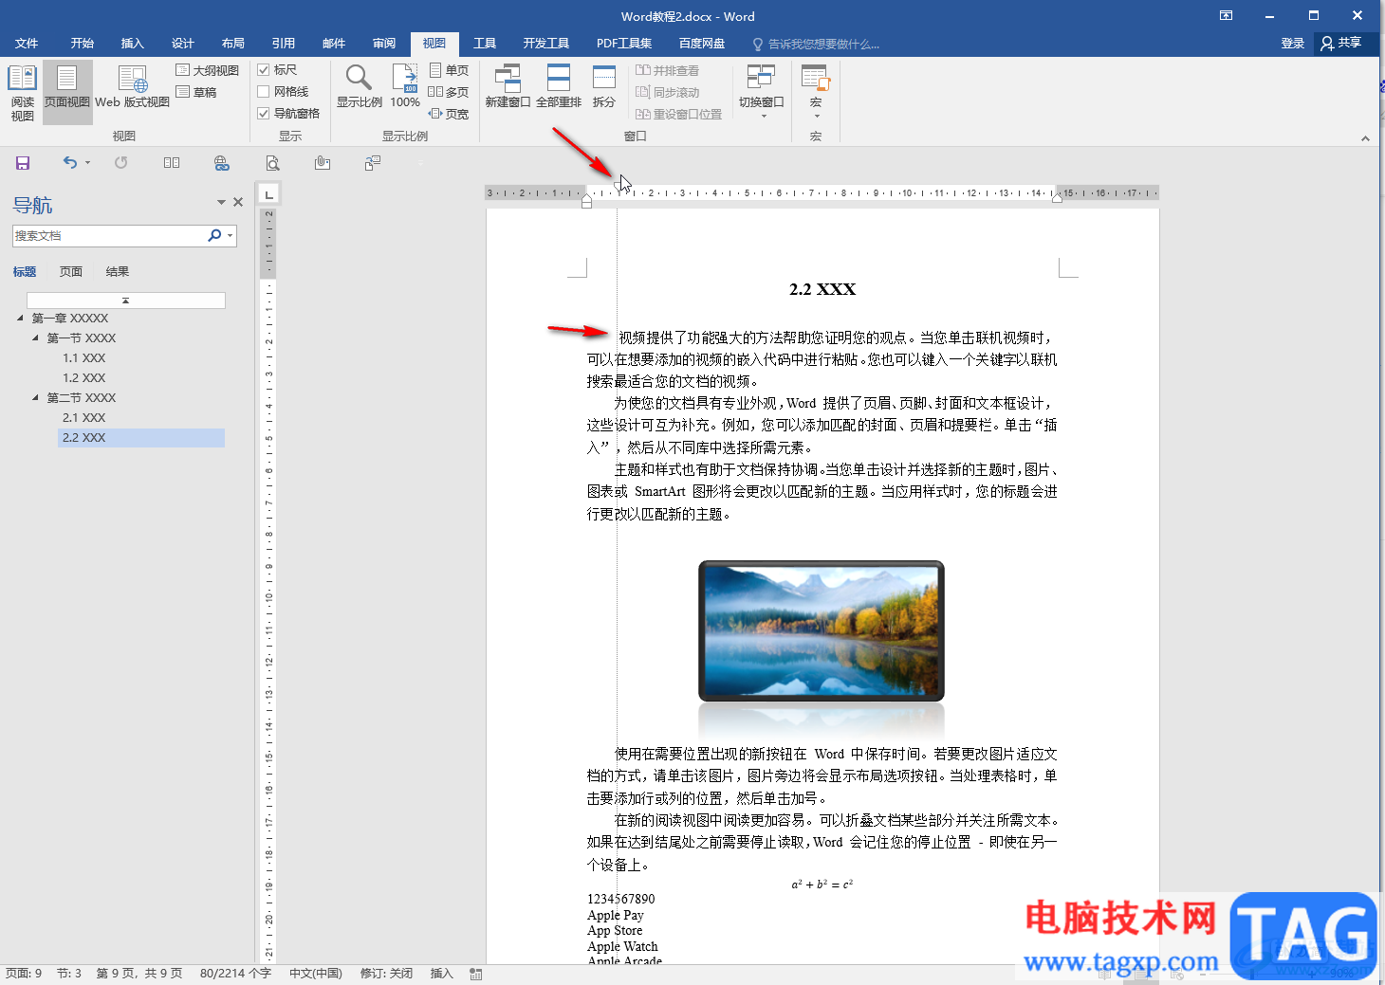Click 80/2214 个字 word count
Screen dimensions: 1385x985
click(235, 974)
